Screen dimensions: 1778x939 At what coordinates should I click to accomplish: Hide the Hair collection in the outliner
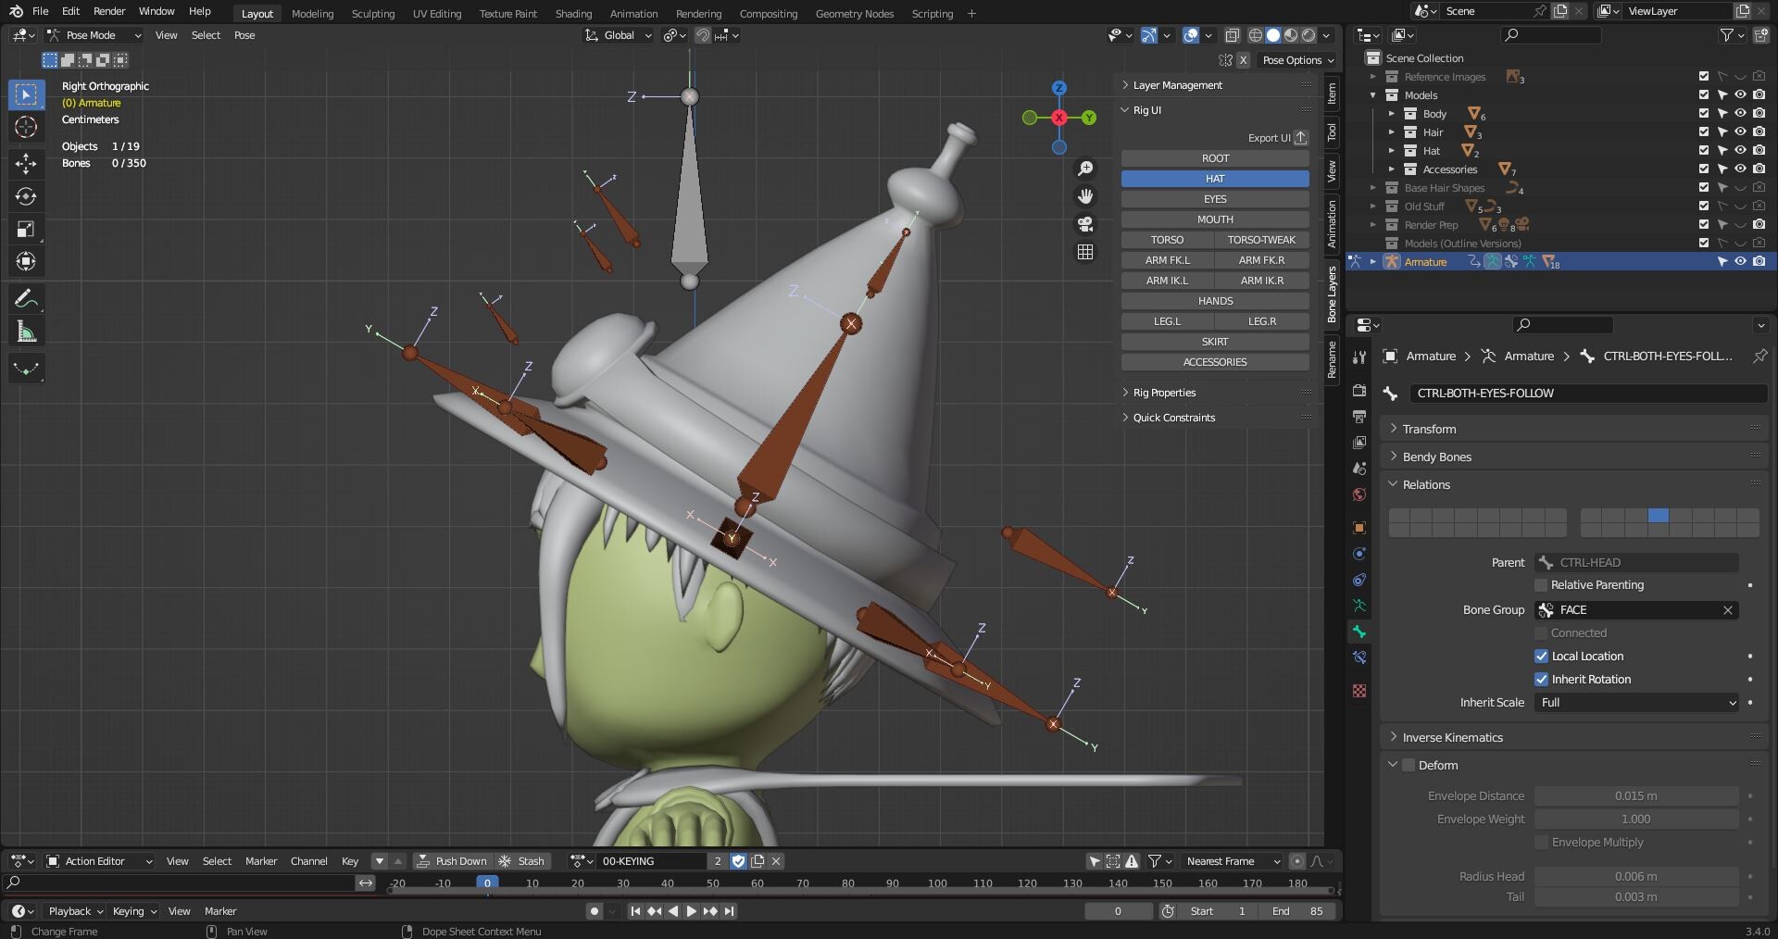point(1741,131)
